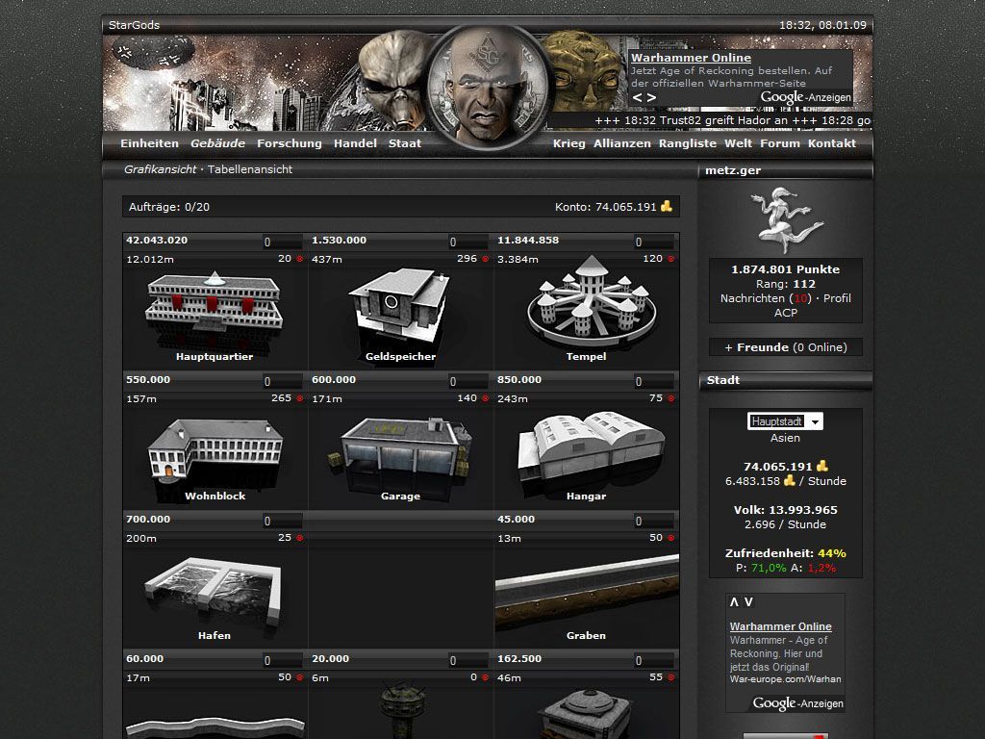Visit the Forum from the navigation
Viewport: 985px width, 739px height.
(x=779, y=143)
